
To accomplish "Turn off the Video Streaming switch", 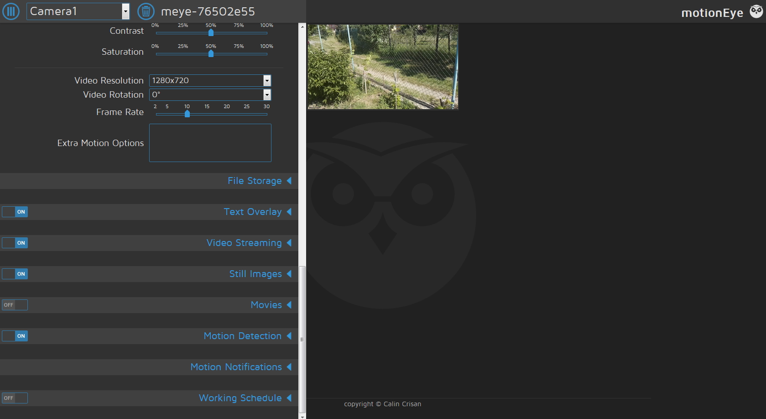I will pyautogui.click(x=15, y=243).
